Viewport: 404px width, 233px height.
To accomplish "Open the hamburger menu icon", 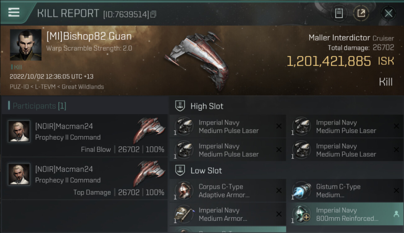I will tap(14, 12).
